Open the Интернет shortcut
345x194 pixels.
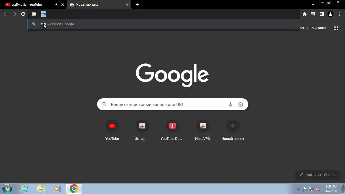point(142,131)
